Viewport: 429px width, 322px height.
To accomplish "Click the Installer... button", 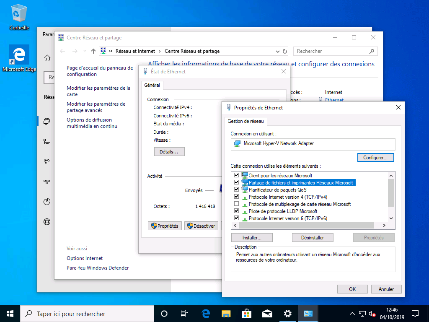I will pos(252,238).
